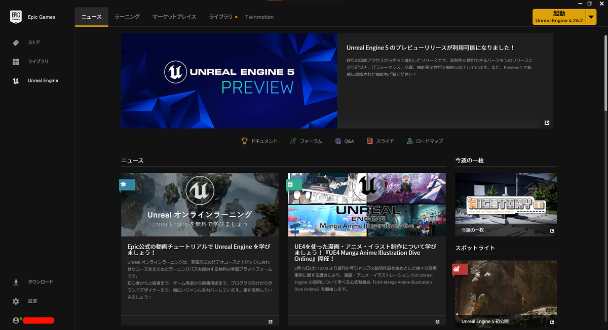Click headline Unreal Engine 5 のプレビューリリースが利用可能になりました！
This screenshot has height=330, width=608.
[431, 48]
